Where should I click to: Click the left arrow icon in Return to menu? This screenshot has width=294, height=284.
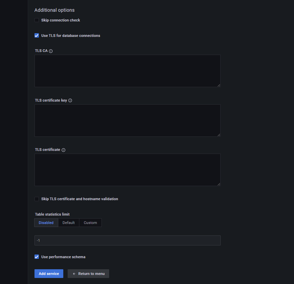74,274
